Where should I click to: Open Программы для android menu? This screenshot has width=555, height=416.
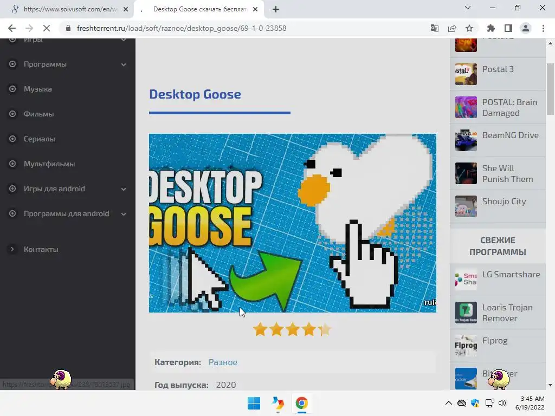66,213
